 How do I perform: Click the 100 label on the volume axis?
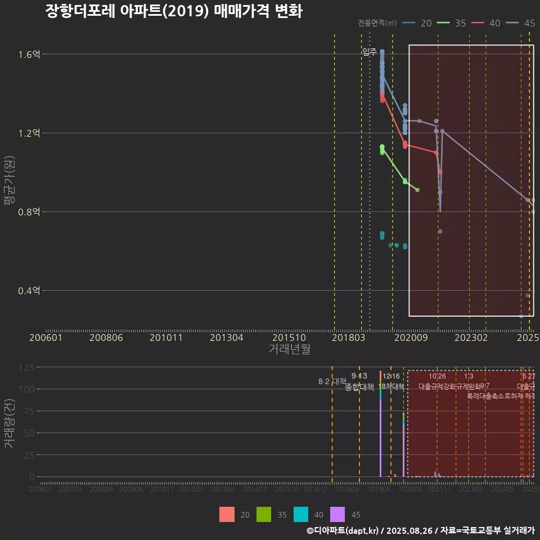pyautogui.click(x=27, y=389)
